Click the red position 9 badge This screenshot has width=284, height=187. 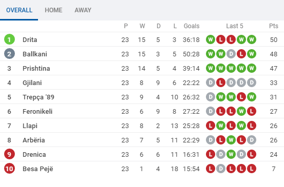coord(9,154)
